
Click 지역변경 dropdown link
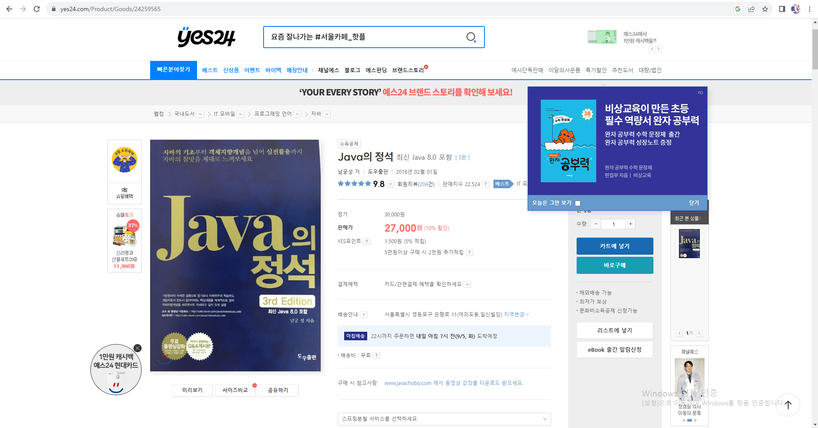coord(516,314)
